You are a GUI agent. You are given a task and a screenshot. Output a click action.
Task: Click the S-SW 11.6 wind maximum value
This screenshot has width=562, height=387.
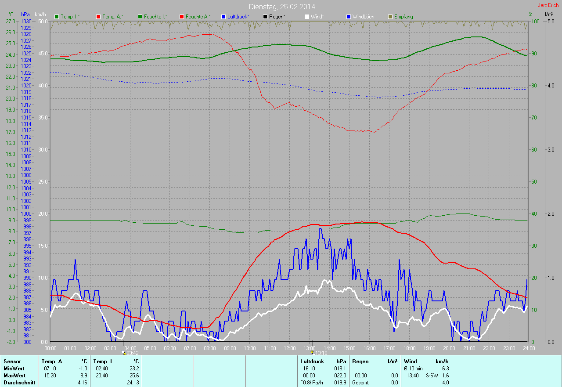437,376
